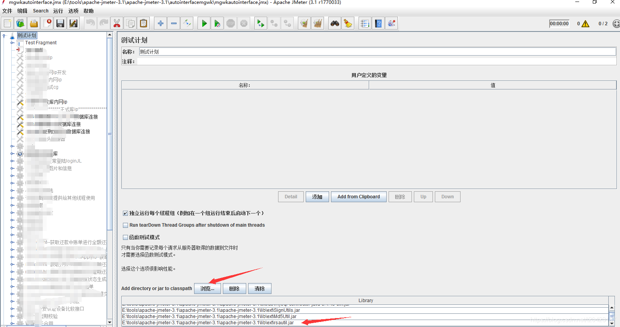
Task: Expand the Test Fragment tree node
Action: coord(12,43)
